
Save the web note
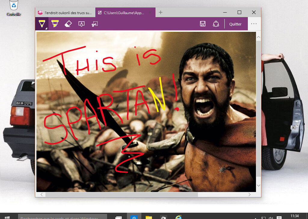pos(203,24)
